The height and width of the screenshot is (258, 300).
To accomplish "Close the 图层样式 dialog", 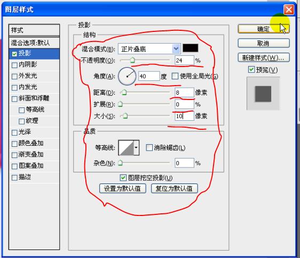I will point(289,10).
